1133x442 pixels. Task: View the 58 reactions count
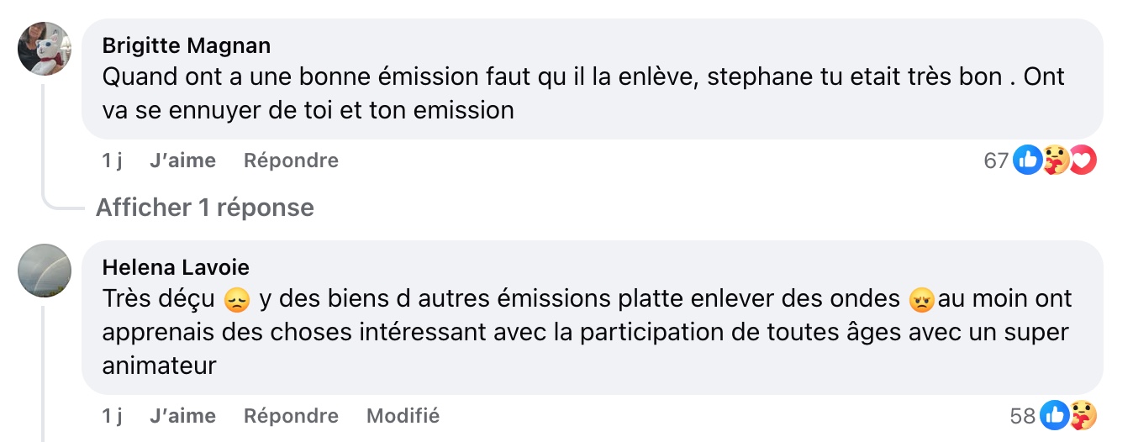pyautogui.click(x=1024, y=416)
